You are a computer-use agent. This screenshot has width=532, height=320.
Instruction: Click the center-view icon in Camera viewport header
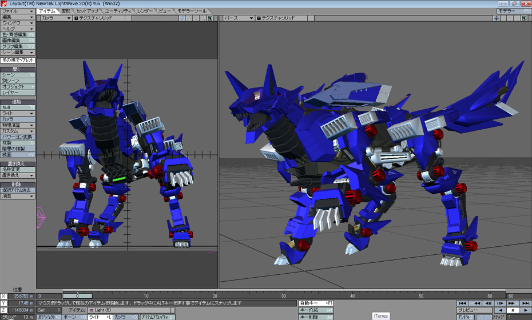182,18
